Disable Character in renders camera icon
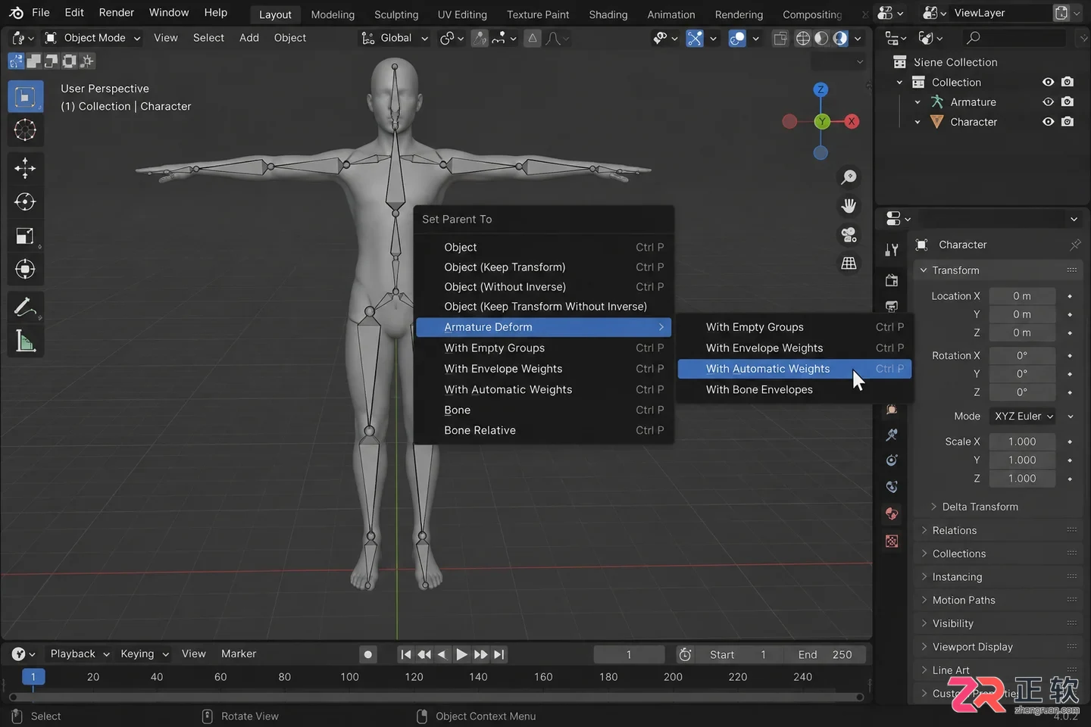Image resolution: width=1091 pixels, height=727 pixels. click(x=1068, y=121)
